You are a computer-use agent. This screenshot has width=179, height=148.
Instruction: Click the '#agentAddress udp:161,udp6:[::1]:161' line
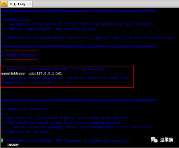click(x=37, y=83)
